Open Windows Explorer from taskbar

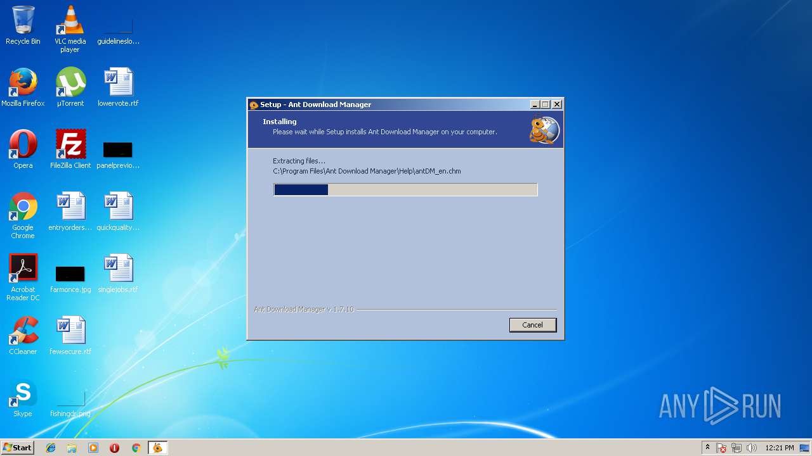coord(72,448)
